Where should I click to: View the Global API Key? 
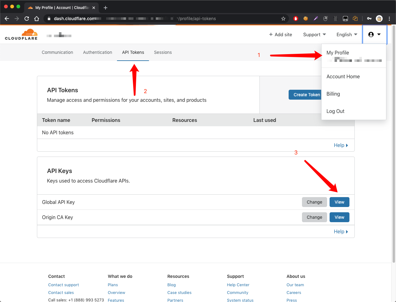[x=339, y=202]
